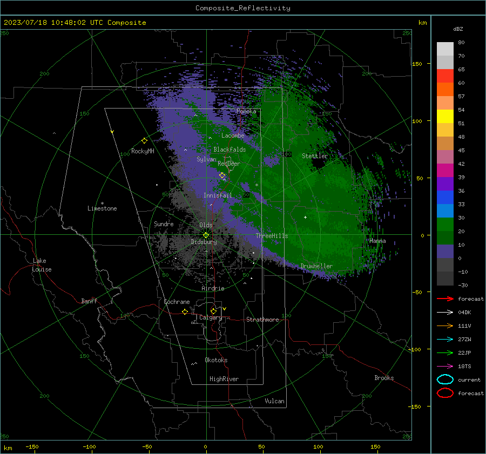Click the Vulcan town label
Screen dimensions: 486x454
[274, 401]
